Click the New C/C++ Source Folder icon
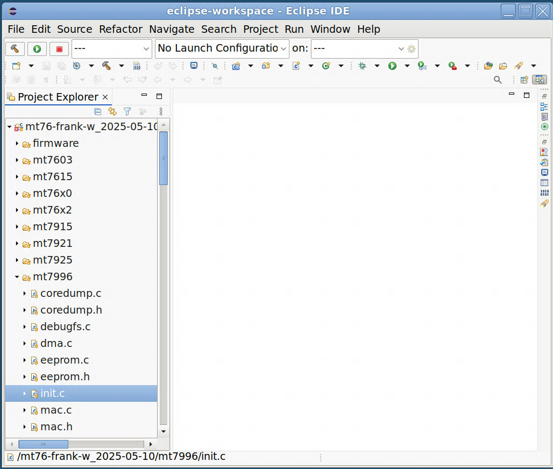The width and height of the screenshot is (553, 469). point(266,66)
